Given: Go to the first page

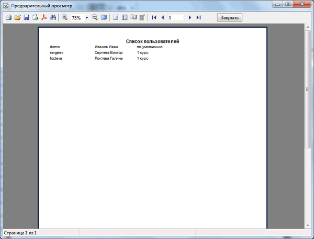Looking at the screenshot, I should (154, 18).
